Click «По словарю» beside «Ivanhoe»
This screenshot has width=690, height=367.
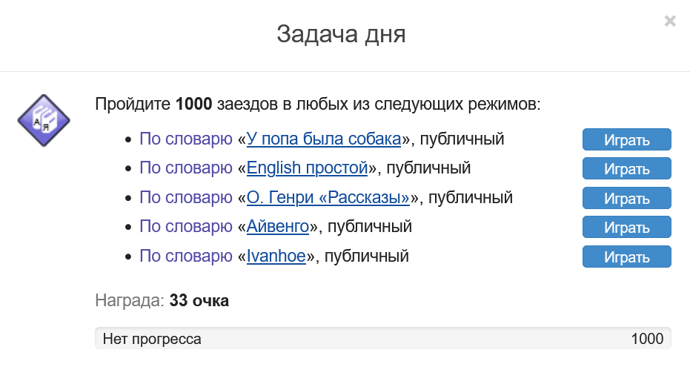pos(185,257)
